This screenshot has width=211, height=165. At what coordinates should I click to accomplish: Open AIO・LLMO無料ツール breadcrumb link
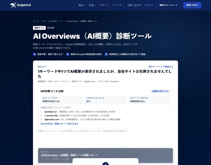pyautogui.click(x=52, y=21)
